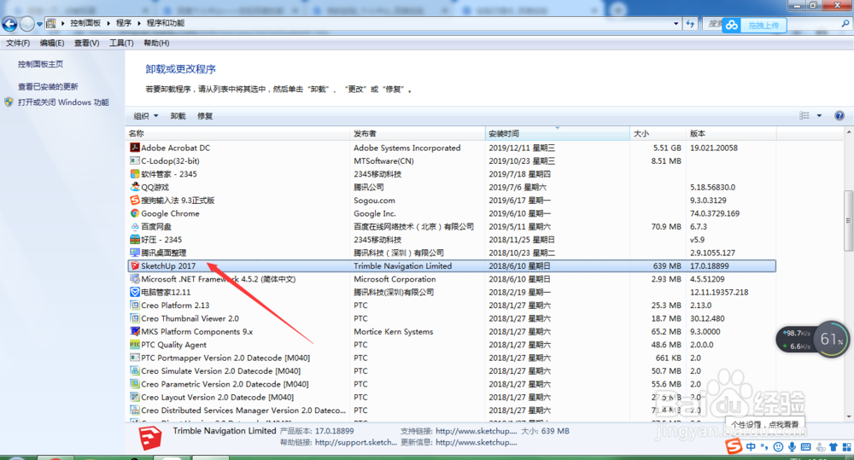Select Google Chrome program icon
854x460 pixels.
(135, 213)
